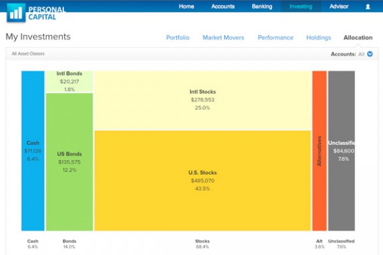Select the U.S. Stocks allocation block
Image resolution: width=383 pixels, height=255 pixels.
click(x=203, y=181)
